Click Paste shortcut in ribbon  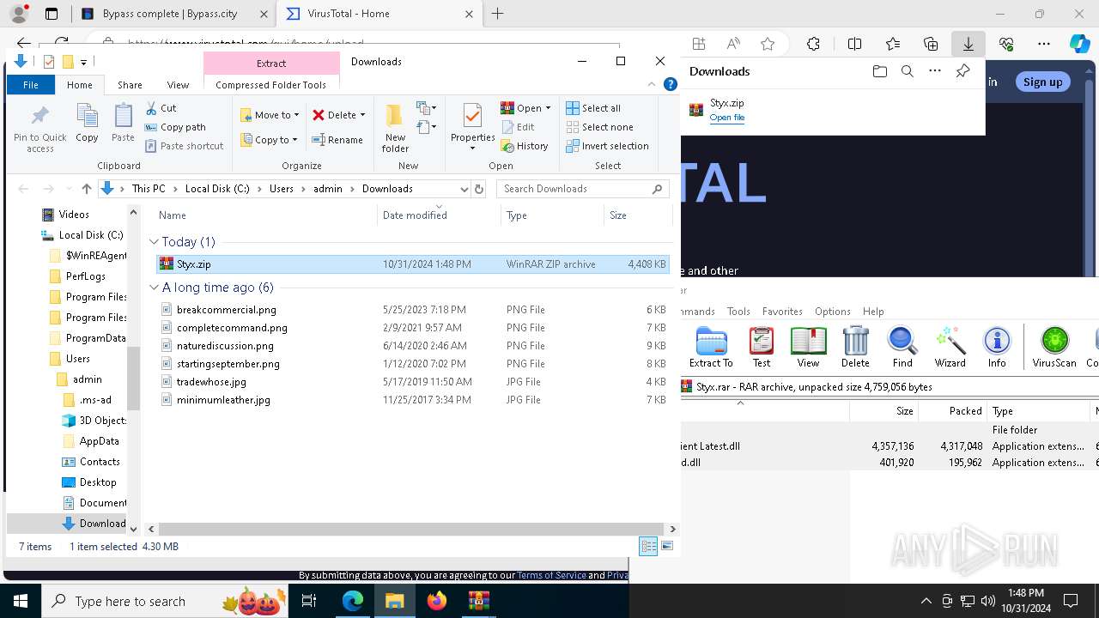184,146
